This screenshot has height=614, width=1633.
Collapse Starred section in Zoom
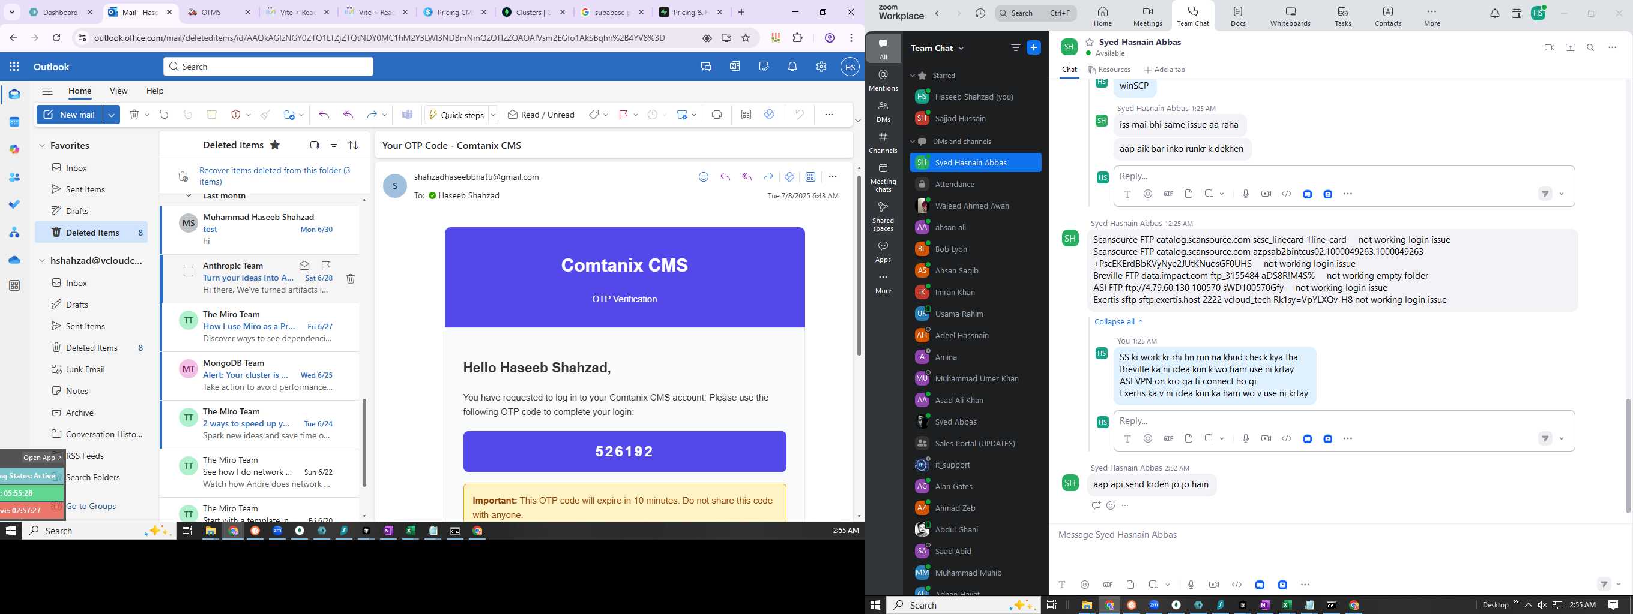(913, 76)
